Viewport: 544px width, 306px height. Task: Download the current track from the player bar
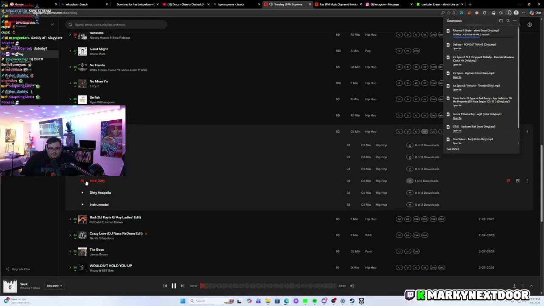click(x=514, y=286)
